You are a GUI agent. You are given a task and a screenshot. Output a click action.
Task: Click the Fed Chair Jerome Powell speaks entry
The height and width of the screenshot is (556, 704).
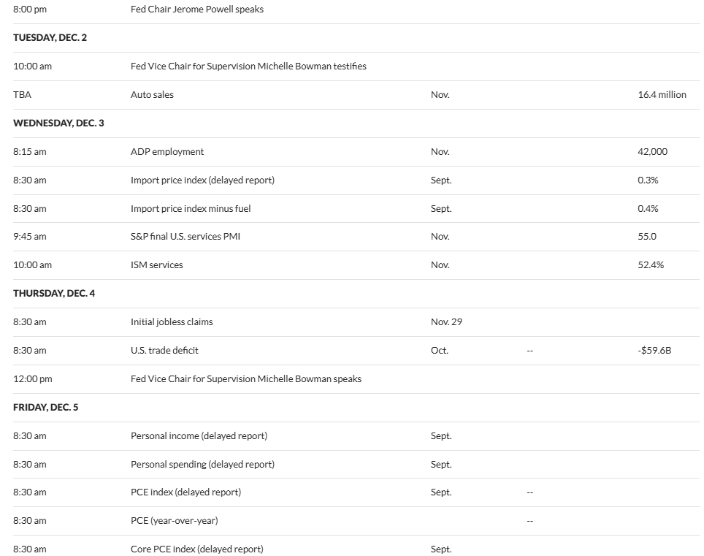point(196,9)
